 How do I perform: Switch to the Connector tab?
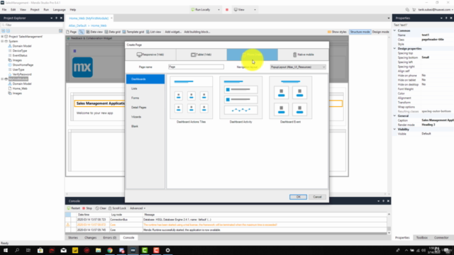pyautogui.click(x=441, y=238)
